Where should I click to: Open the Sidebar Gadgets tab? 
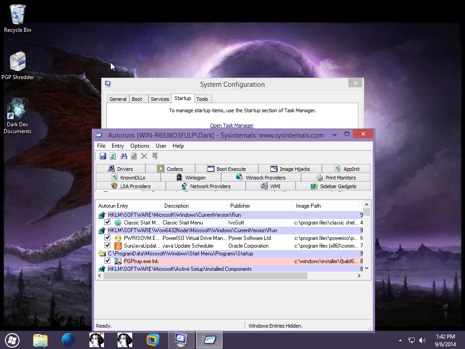(333, 186)
